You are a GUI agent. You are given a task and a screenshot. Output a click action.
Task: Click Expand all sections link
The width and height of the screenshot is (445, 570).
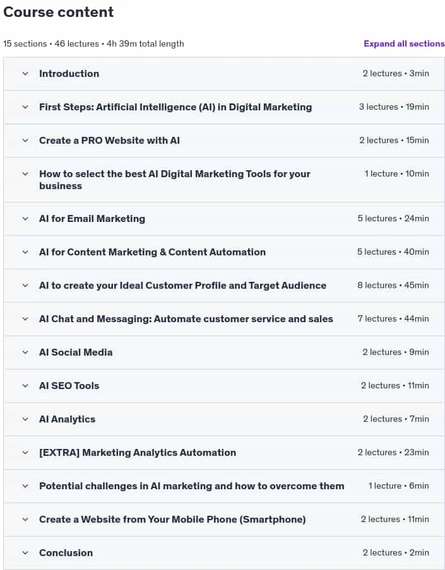404,44
